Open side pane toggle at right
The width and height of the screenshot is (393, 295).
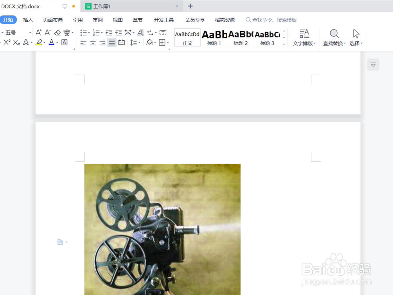pyautogui.click(x=373, y=65)
